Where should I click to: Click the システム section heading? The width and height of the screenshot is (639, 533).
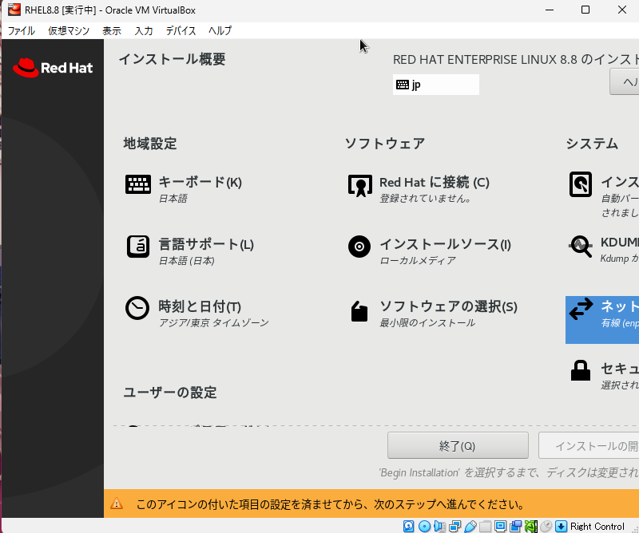pyautogui.click(x=592, y=144)
